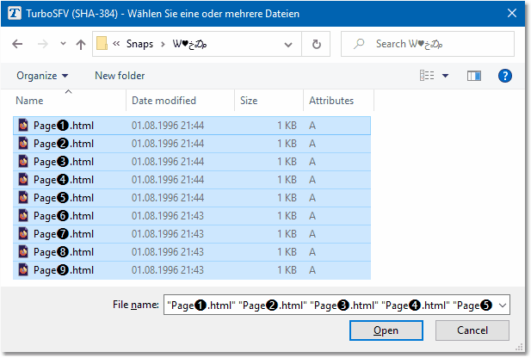Open the Help question mark icon
The width and height of the screenshot is (531, 358).
tap(505, 76)
